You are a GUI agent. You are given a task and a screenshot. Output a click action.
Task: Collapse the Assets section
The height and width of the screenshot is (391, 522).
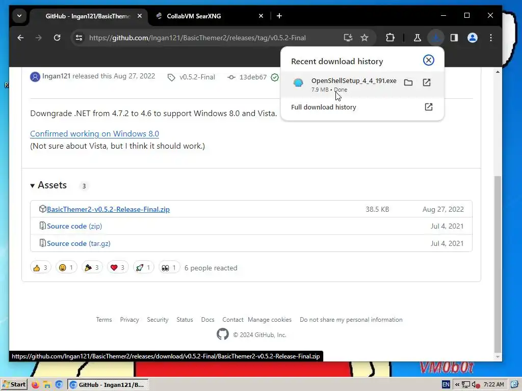point(48,185)
